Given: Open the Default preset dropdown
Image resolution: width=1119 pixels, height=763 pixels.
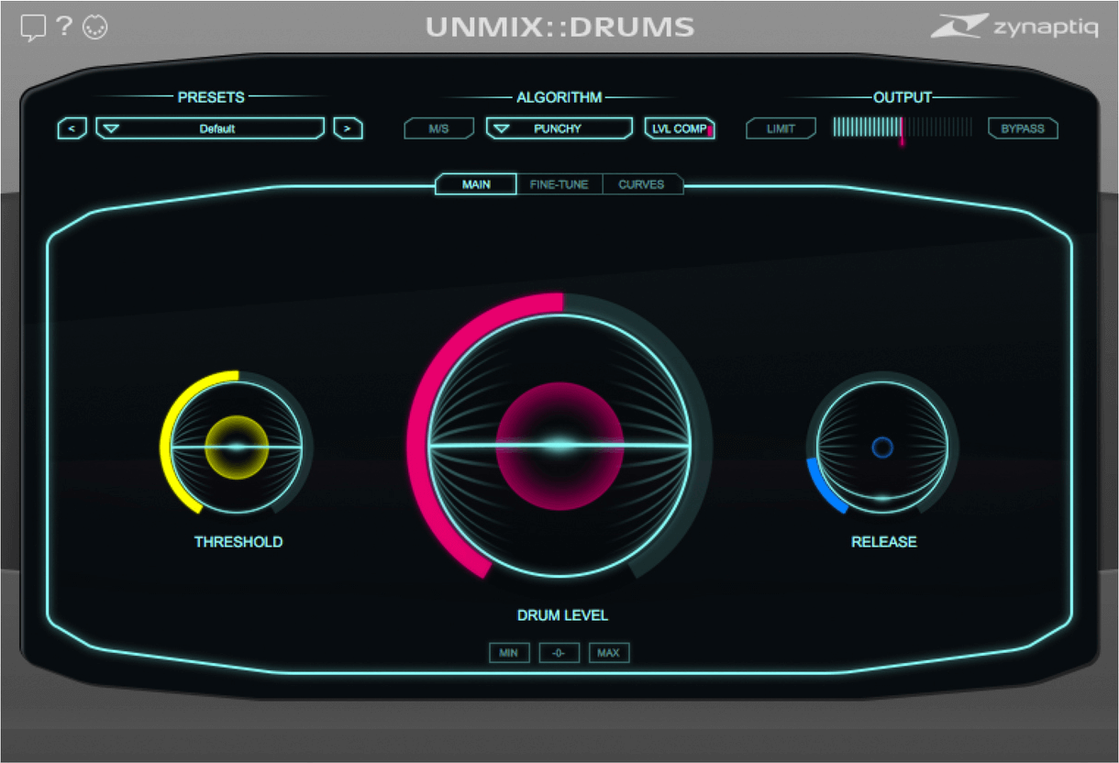Looking at the screenshot, I should click(209, 127).
